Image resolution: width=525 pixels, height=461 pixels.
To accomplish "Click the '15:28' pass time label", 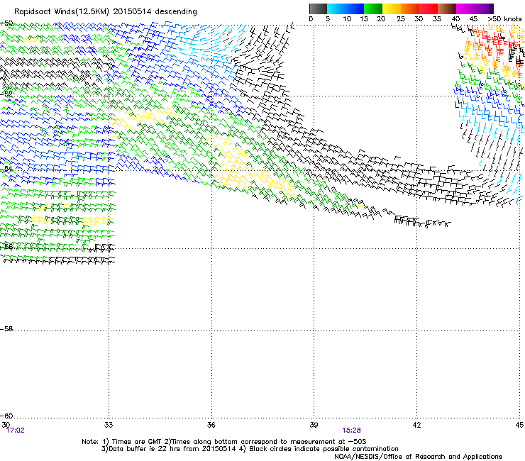I will pos(351,431).
